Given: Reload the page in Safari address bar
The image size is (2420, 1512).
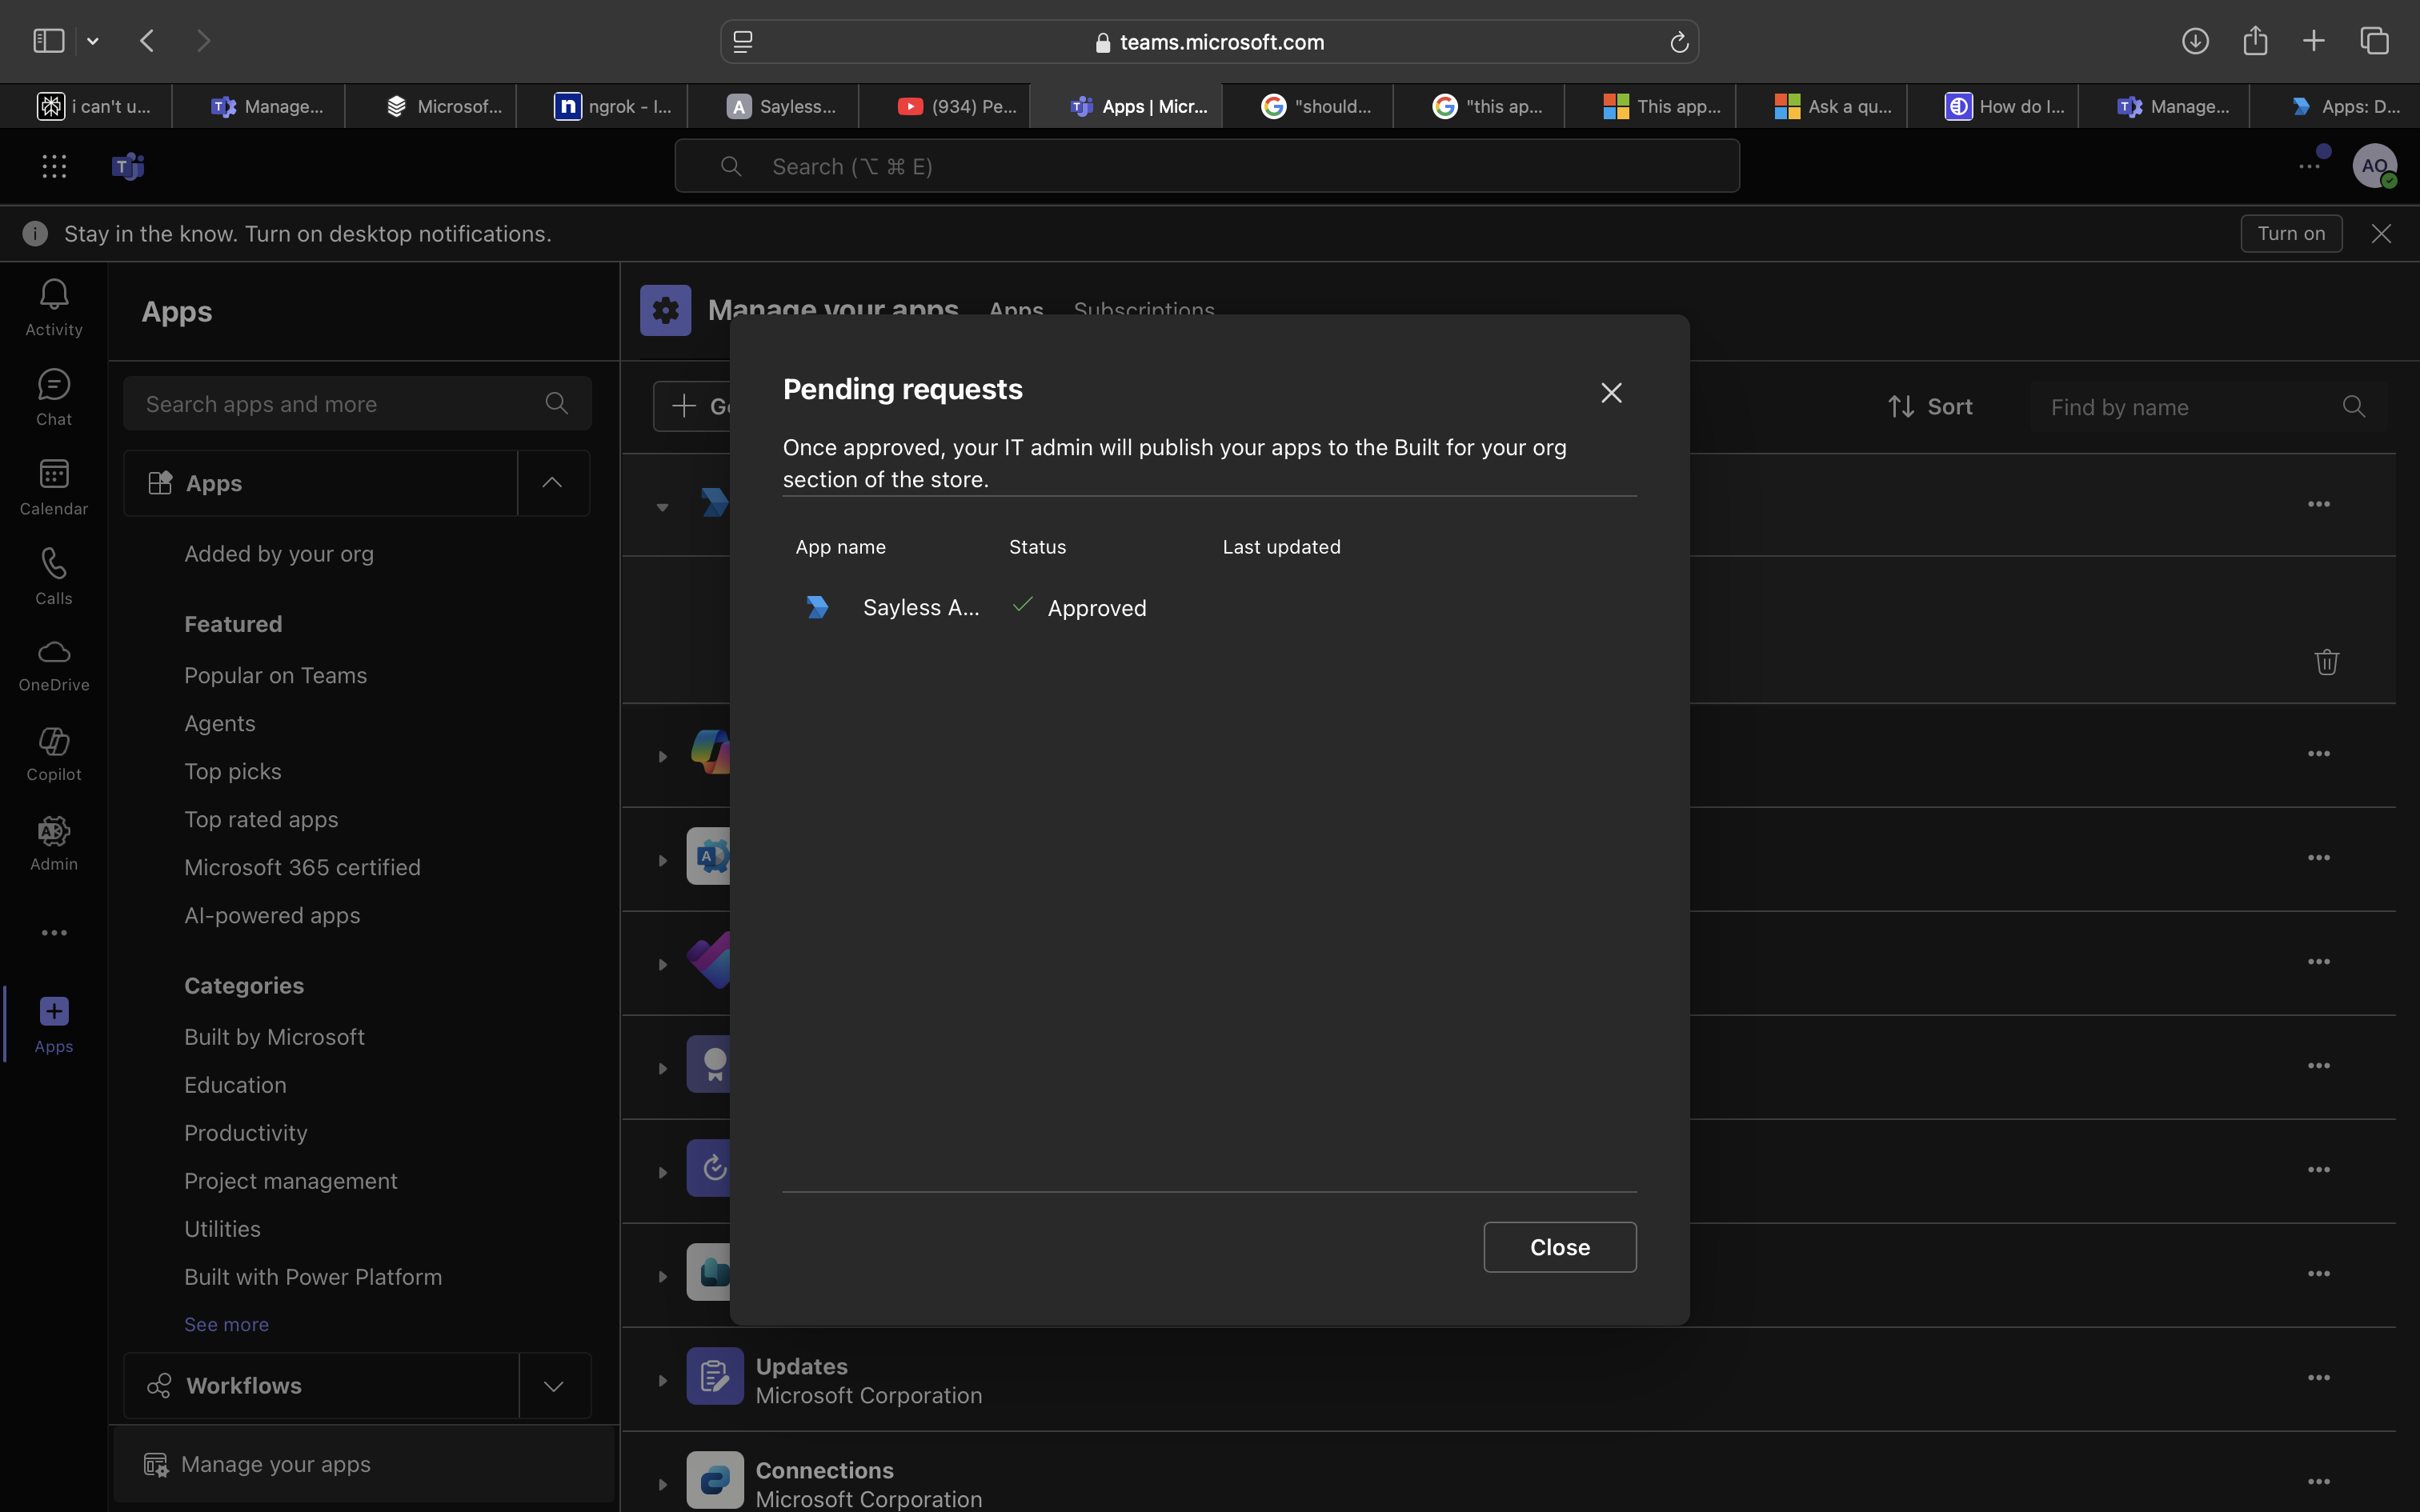Looking at the screenshot, I should [1679, 42].
